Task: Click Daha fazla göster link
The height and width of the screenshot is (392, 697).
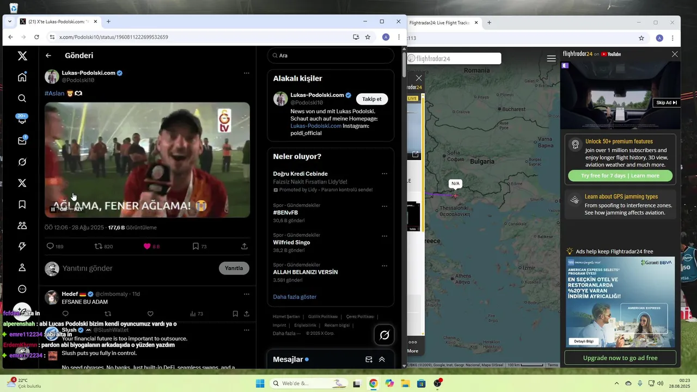Action: pyautogui.click(x=295, y=297)
